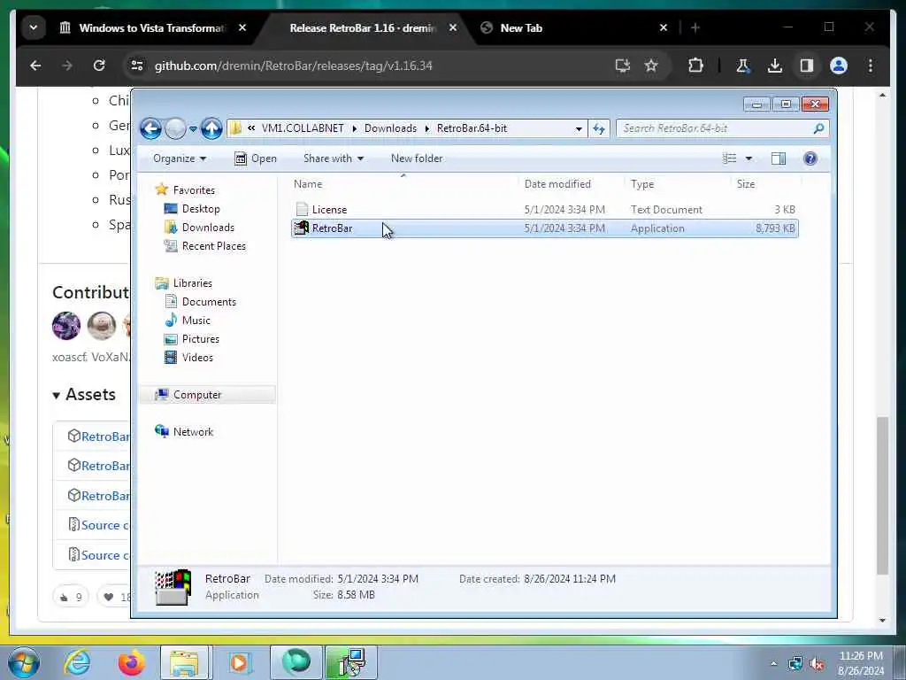906x680 pixels.
Task: Open the browser tab search dropdown
Action: [34, 27]
